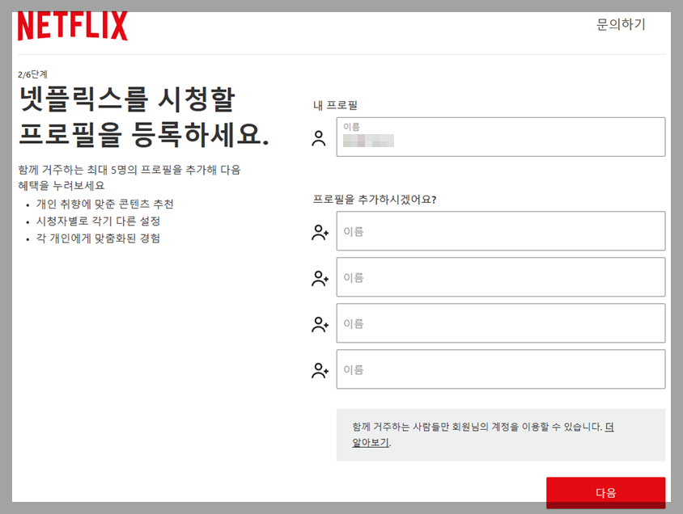
Task: Select the fourth additional profile 이름 field
Action: 501,369
